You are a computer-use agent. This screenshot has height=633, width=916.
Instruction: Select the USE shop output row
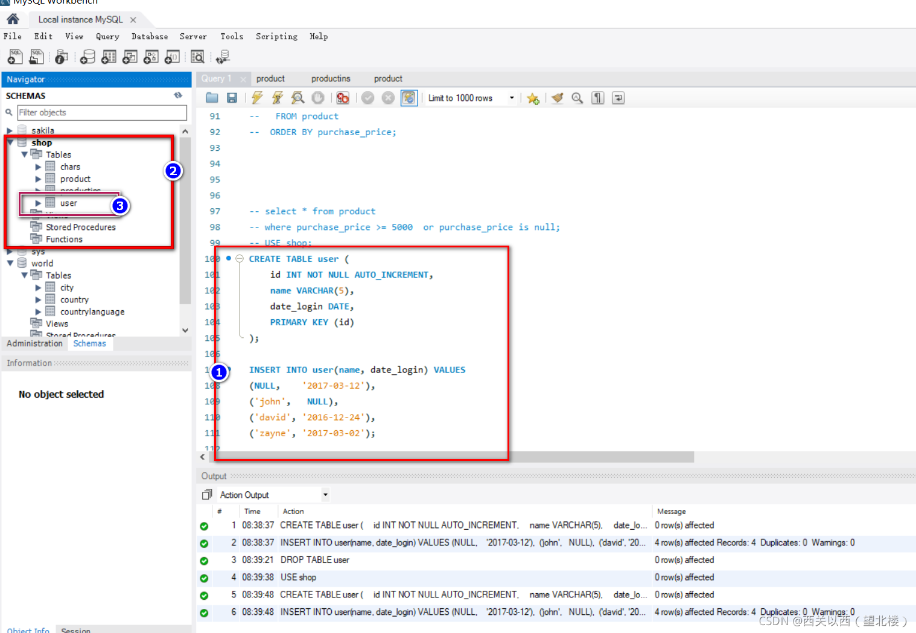[x=556, y=577]
